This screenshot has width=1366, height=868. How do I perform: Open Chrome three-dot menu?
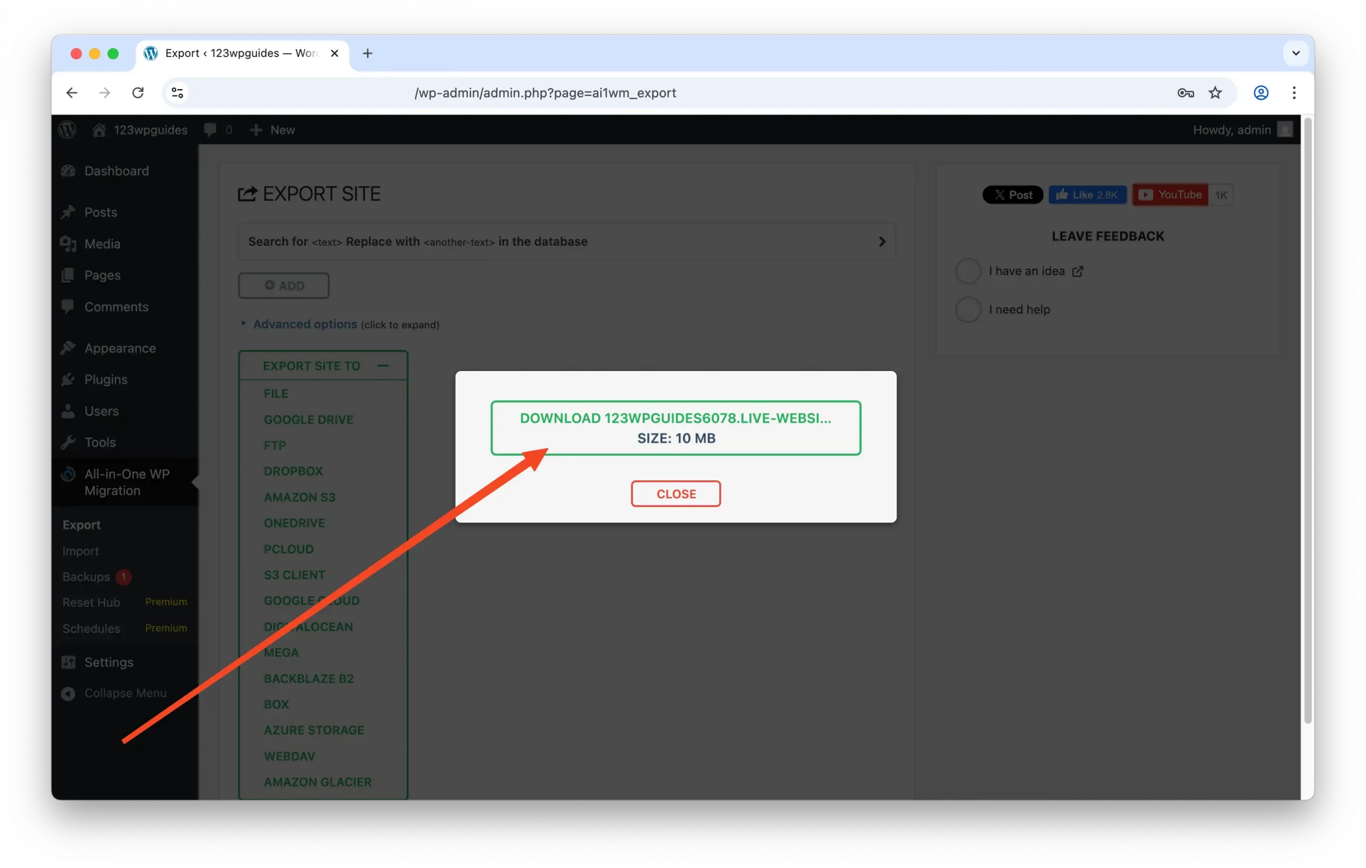(x=1294, y=93)
